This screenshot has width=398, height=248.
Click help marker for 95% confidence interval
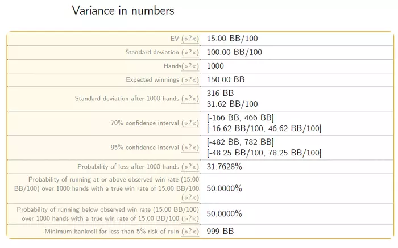click(x=190, y=148)
